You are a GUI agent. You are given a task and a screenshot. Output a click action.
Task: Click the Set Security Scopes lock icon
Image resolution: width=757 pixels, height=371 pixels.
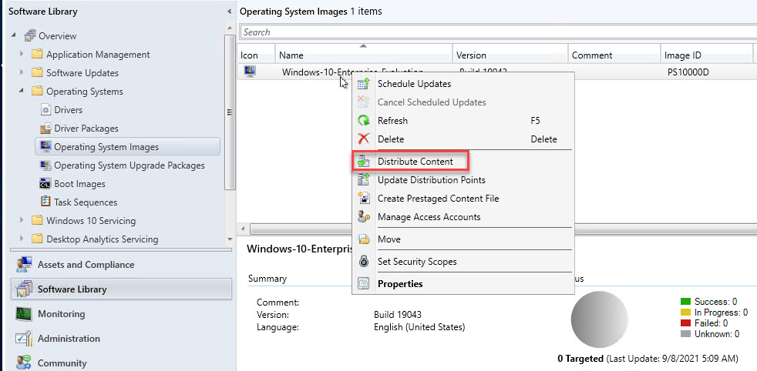[364, 262]
